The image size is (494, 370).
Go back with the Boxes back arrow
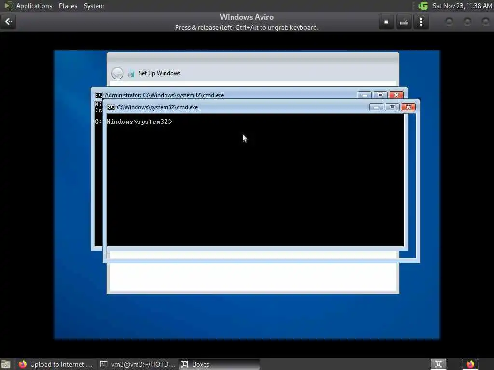point(8,22)
